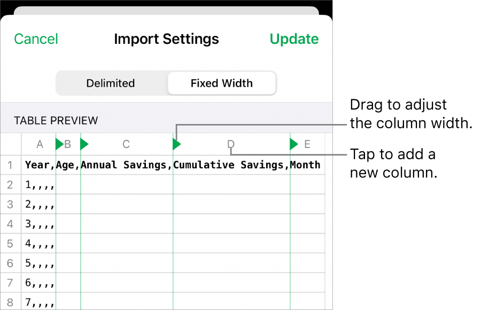Image resolution: width=481 pixels, height=310 pixels.
Task: Tap the triangle marker before column E header
Action: click(x=293, y=144)
